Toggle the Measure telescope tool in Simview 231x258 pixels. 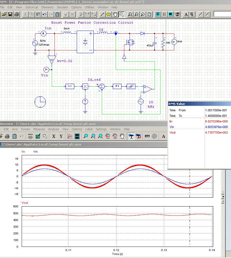[131, 136]
